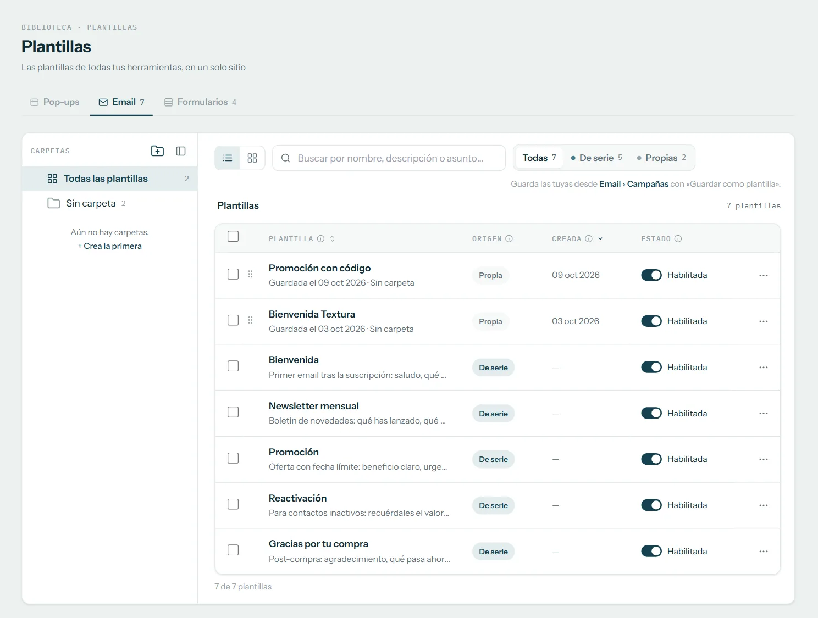Click the '09 oct 2026' created date
Screen dimensions: 818x618
(x=576, y=275)
